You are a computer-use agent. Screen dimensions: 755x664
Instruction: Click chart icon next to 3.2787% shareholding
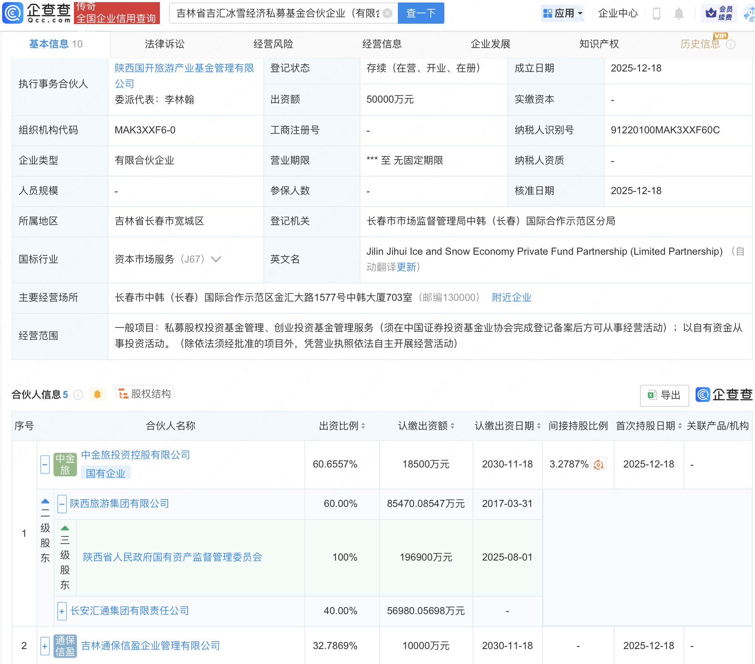click(x=598, y=464)
